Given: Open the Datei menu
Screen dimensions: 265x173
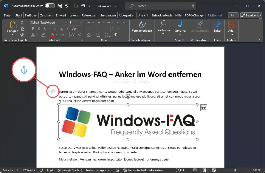Looking at the screenshot, I should (x=8, y=15).
